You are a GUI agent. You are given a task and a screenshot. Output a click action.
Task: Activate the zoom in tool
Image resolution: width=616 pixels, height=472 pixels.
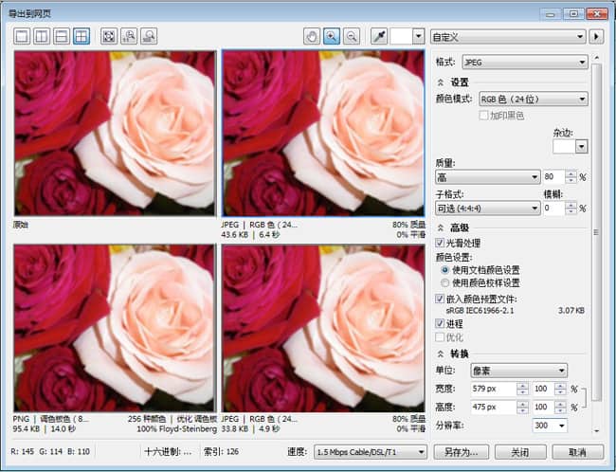pyautogui.click(x=332, y=37)
